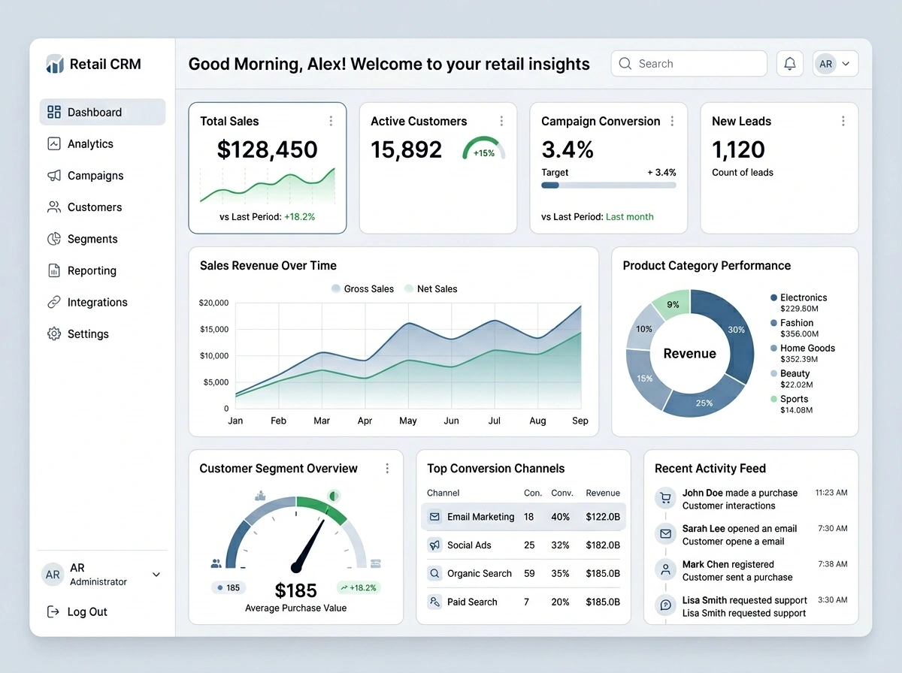The height and width of the screenshot is (673, 902).
Task: Click the Integrations link icon
Action: [x=54, y=302]
